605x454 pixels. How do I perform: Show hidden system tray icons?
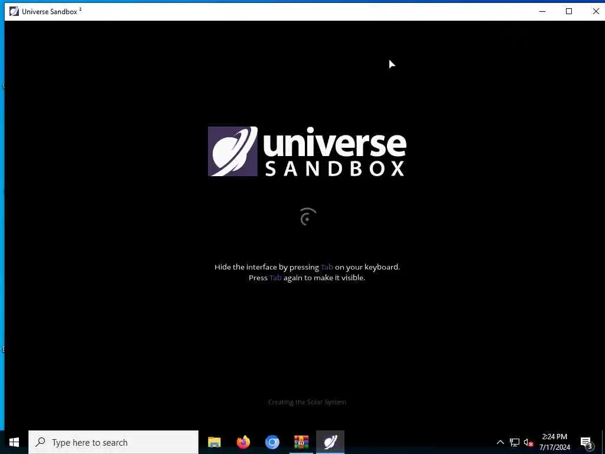tap(500, 442)
